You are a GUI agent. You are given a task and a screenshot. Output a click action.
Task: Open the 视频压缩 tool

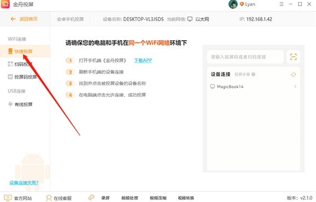(x=158, y=198)
